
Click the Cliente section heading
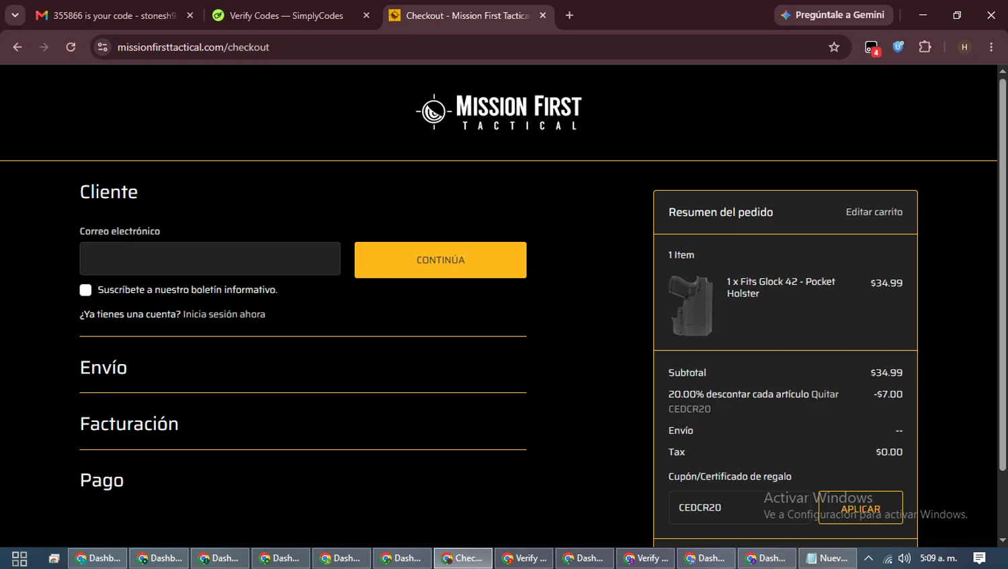point(109,192)
